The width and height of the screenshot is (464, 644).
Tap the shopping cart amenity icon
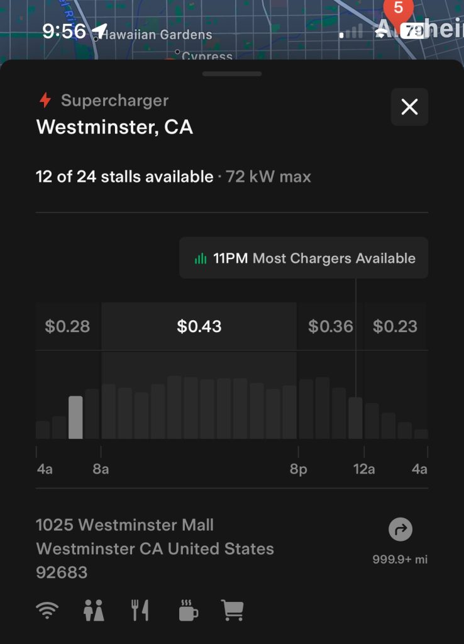(x=232, y=610)
